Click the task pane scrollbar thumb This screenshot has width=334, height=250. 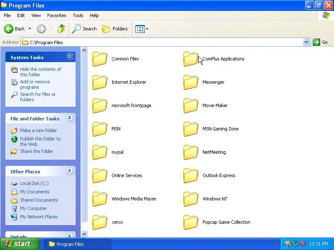[x=84, y=137]
